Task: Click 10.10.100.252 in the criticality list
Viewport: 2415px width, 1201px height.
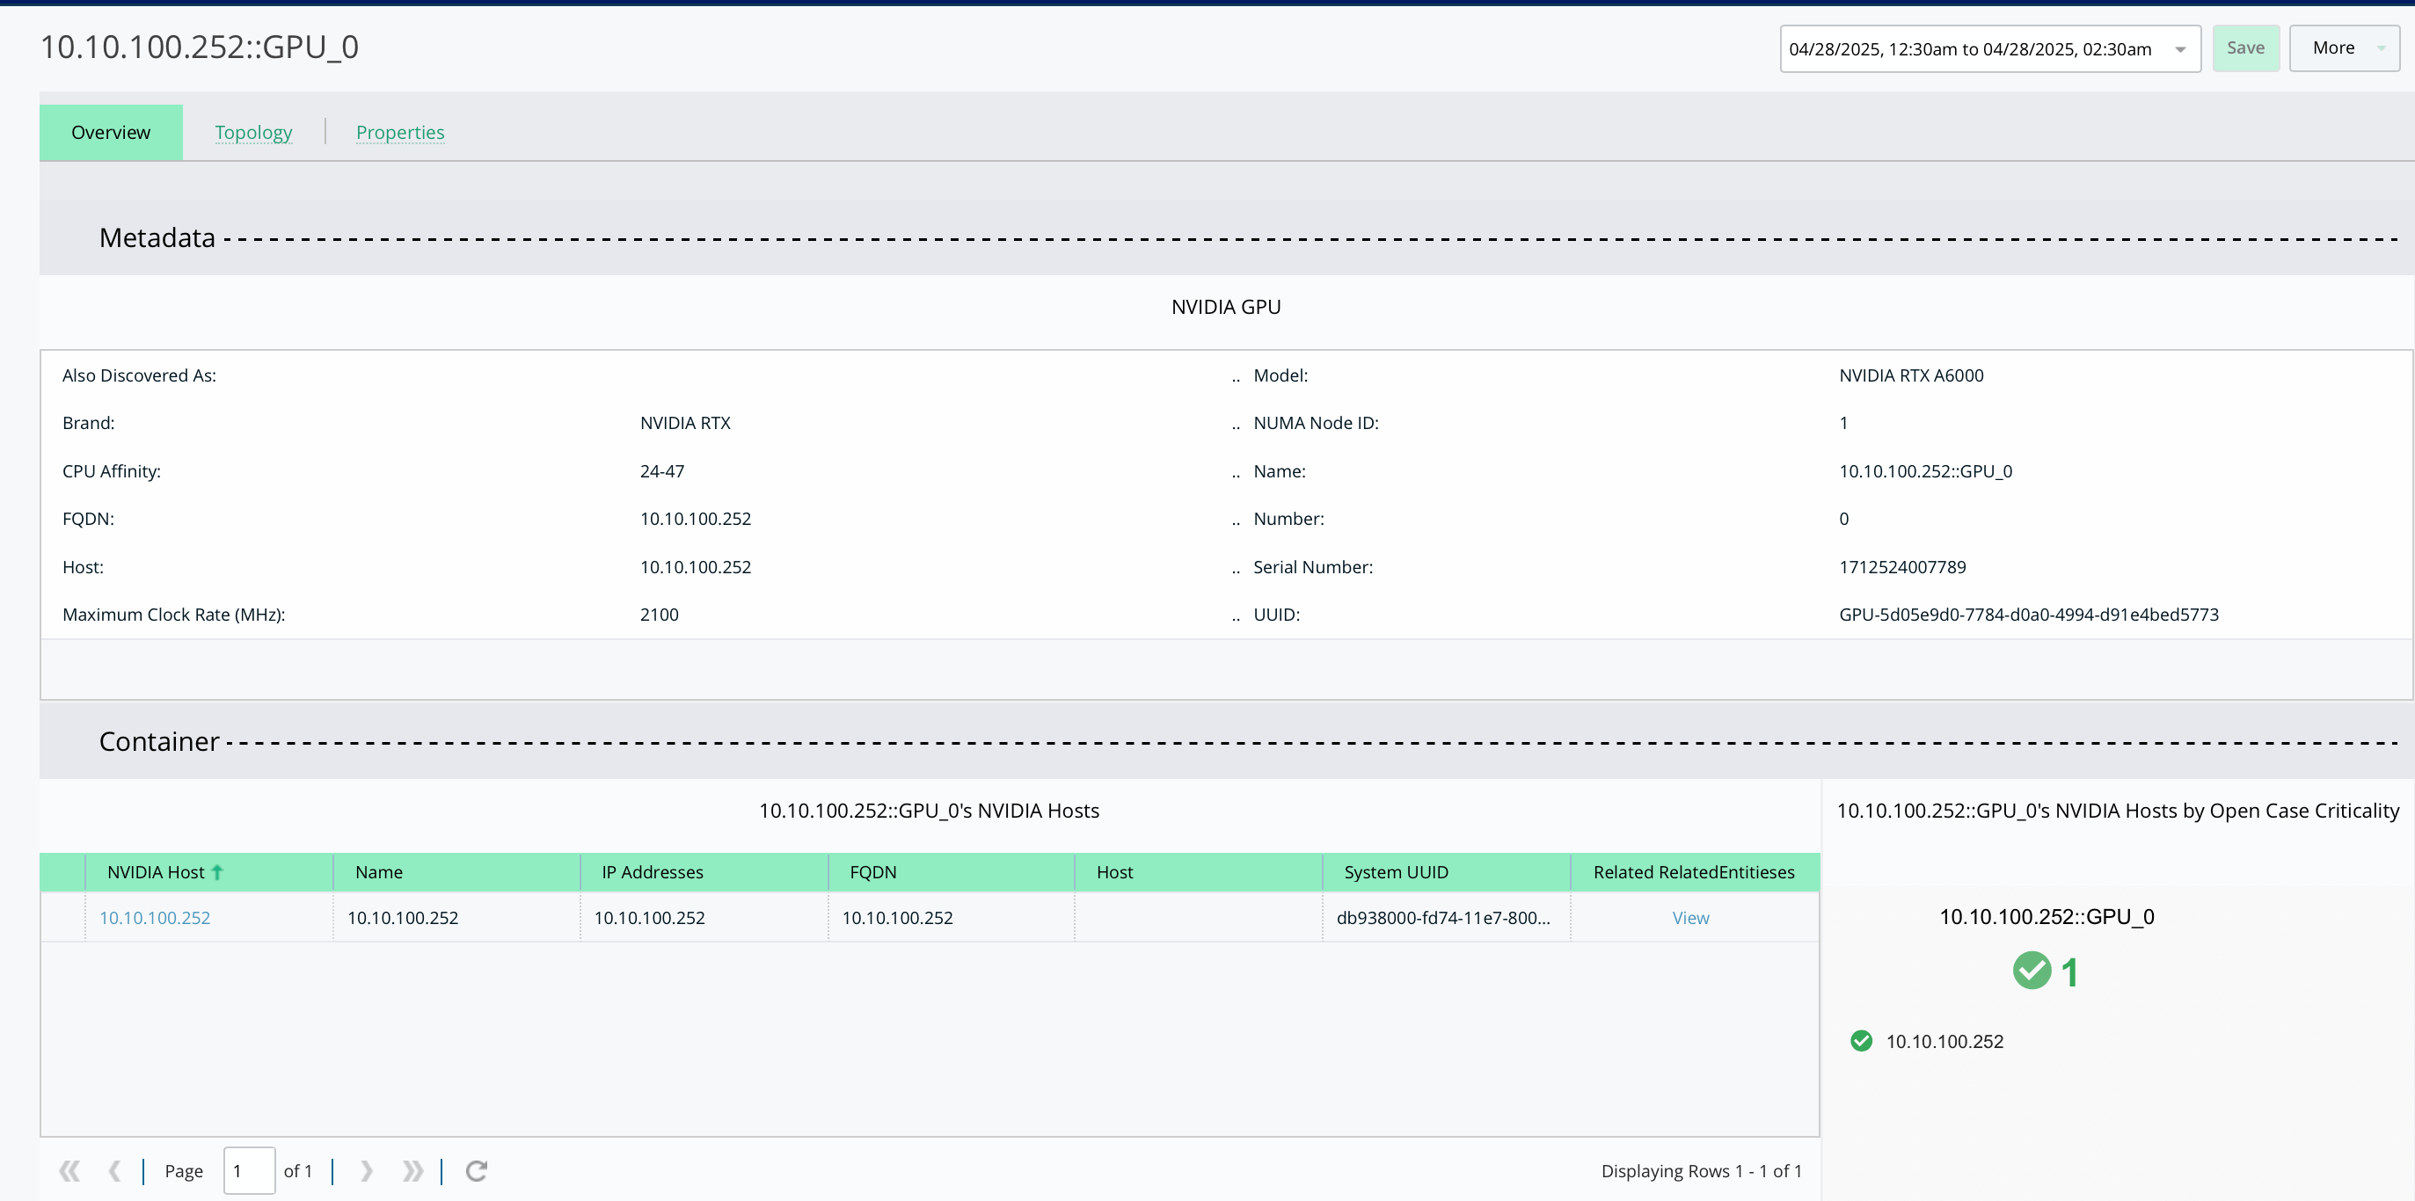Action: 1944,1041
